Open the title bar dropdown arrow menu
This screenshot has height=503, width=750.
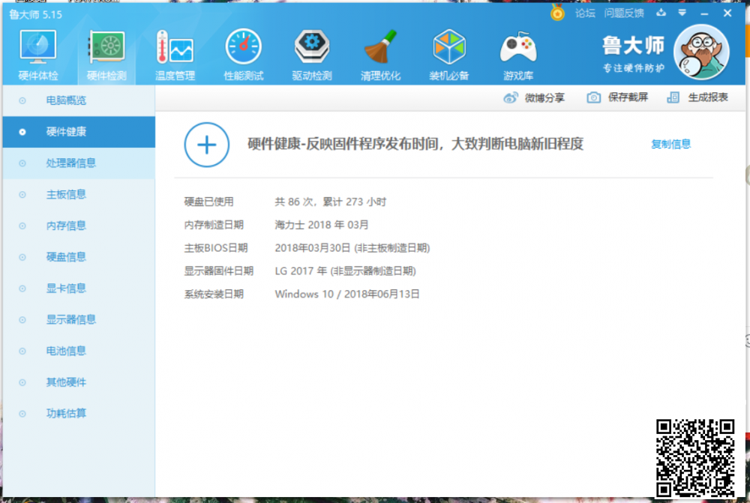[x=682, y=13]
